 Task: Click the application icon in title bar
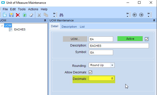3,3
